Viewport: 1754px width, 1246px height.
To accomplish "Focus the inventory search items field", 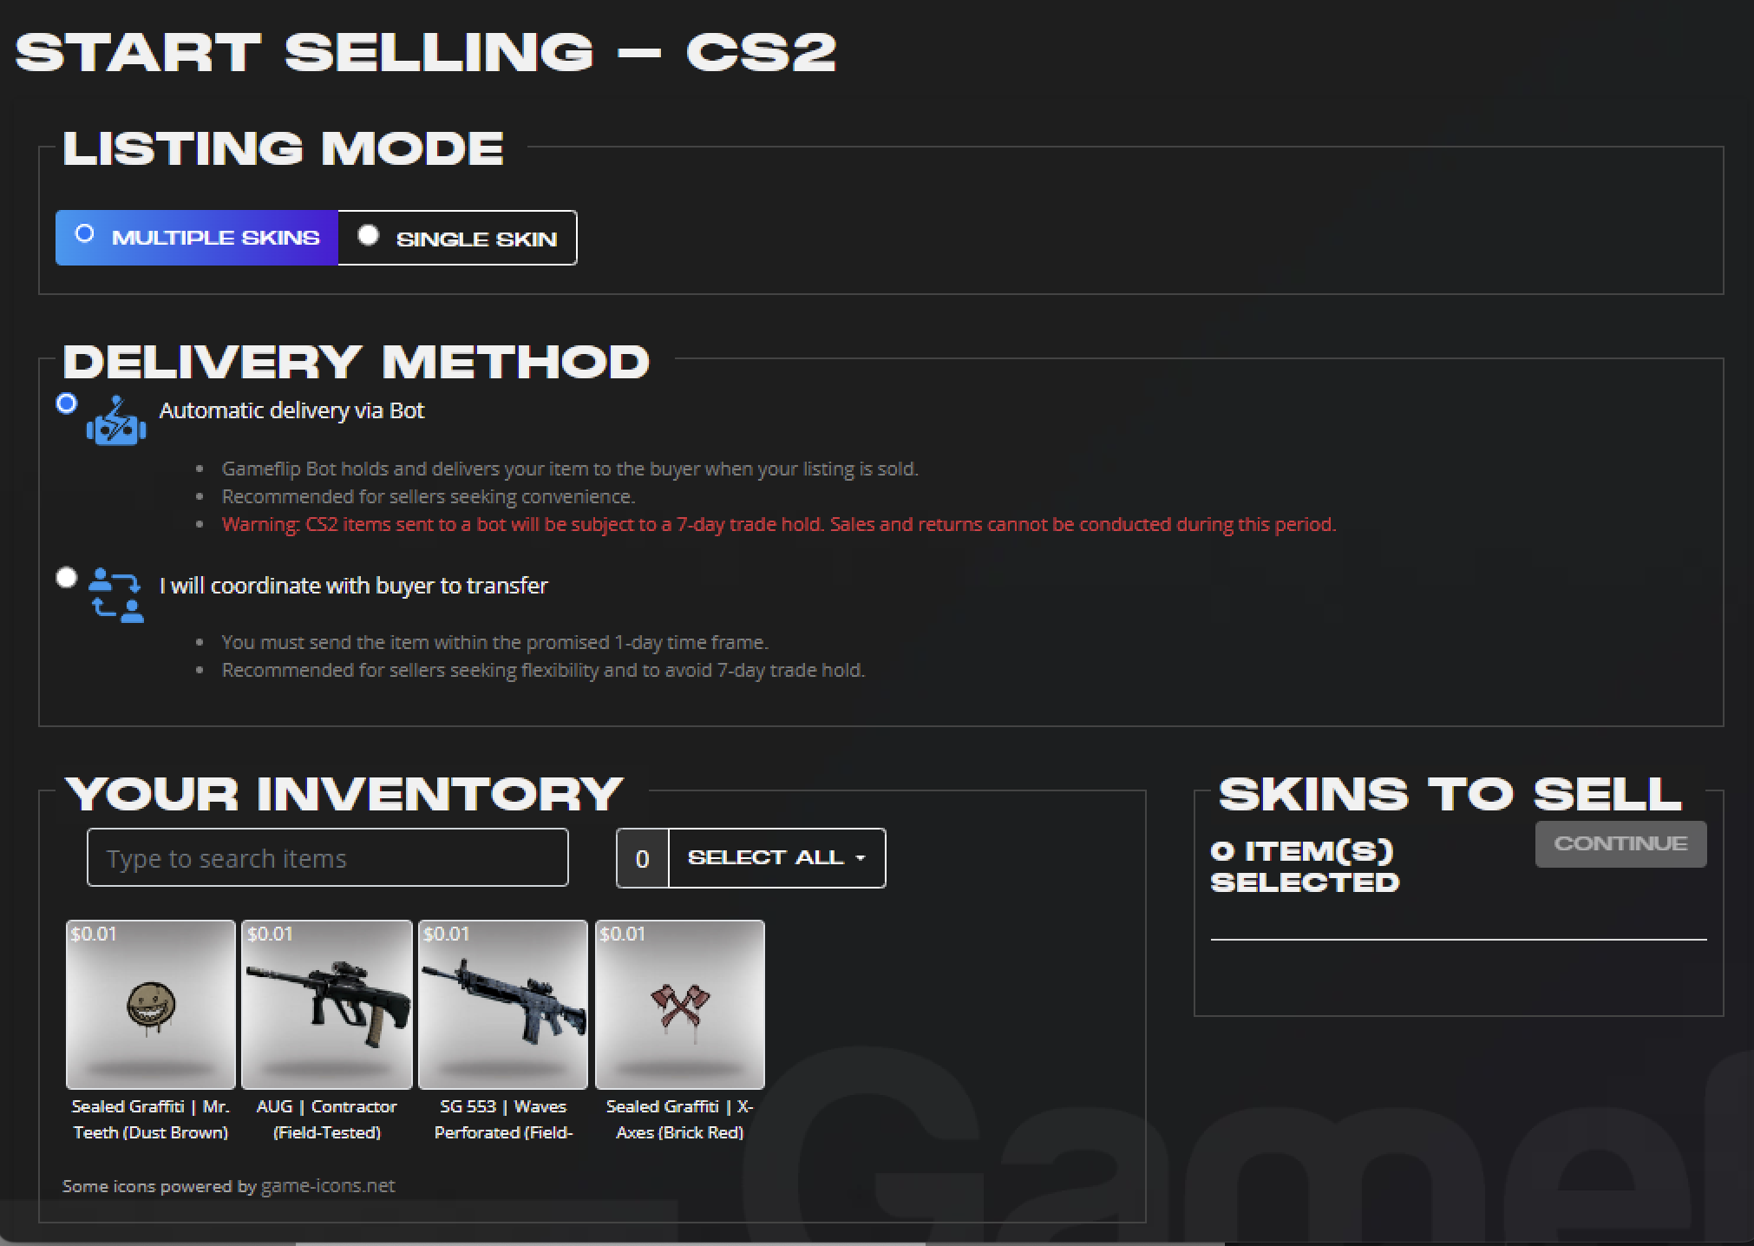I will [x=328, y=857].
